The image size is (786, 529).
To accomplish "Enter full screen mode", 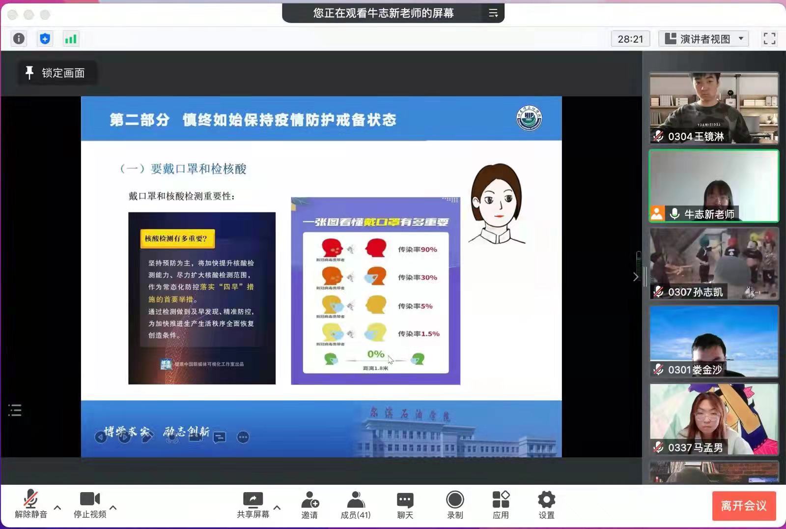I will [769, 39].
